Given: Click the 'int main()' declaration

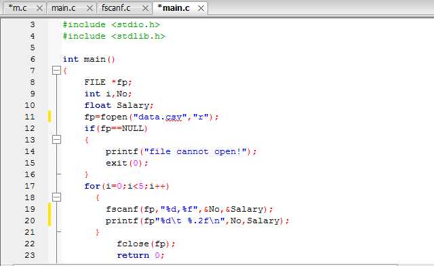Looking at the screenshot, I should point(89,59).
